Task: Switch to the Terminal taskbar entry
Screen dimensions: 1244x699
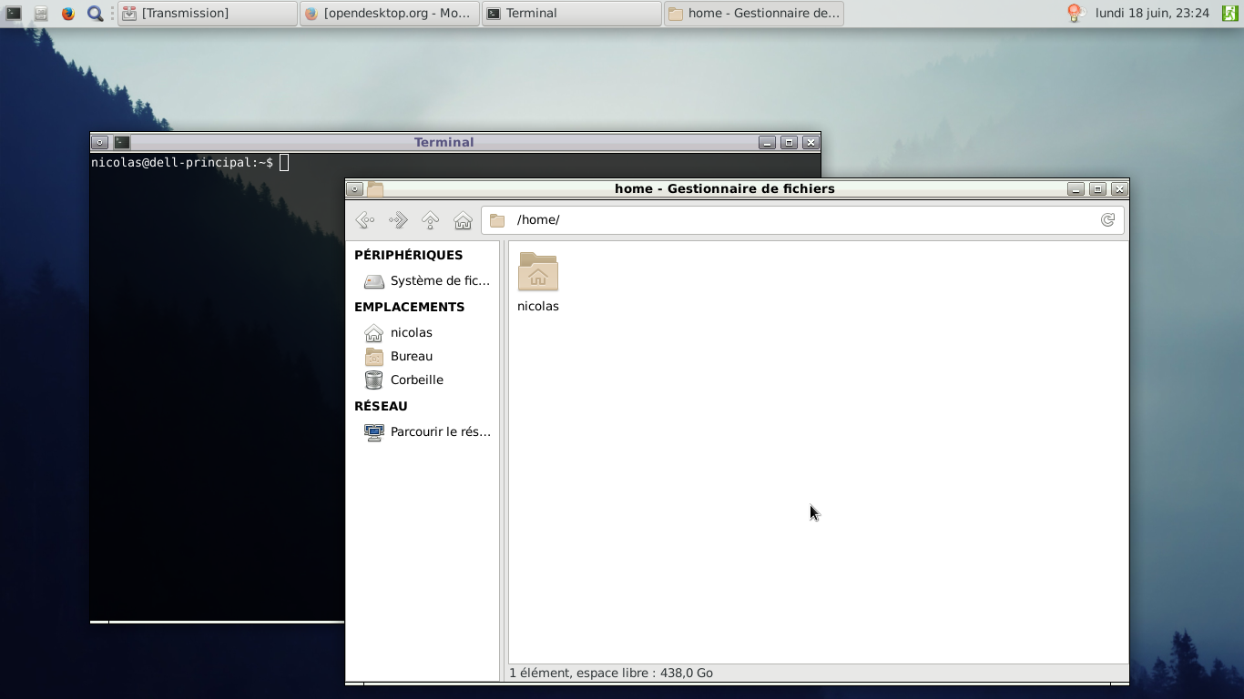Action: pyautogui.click(x=572, y=14)
